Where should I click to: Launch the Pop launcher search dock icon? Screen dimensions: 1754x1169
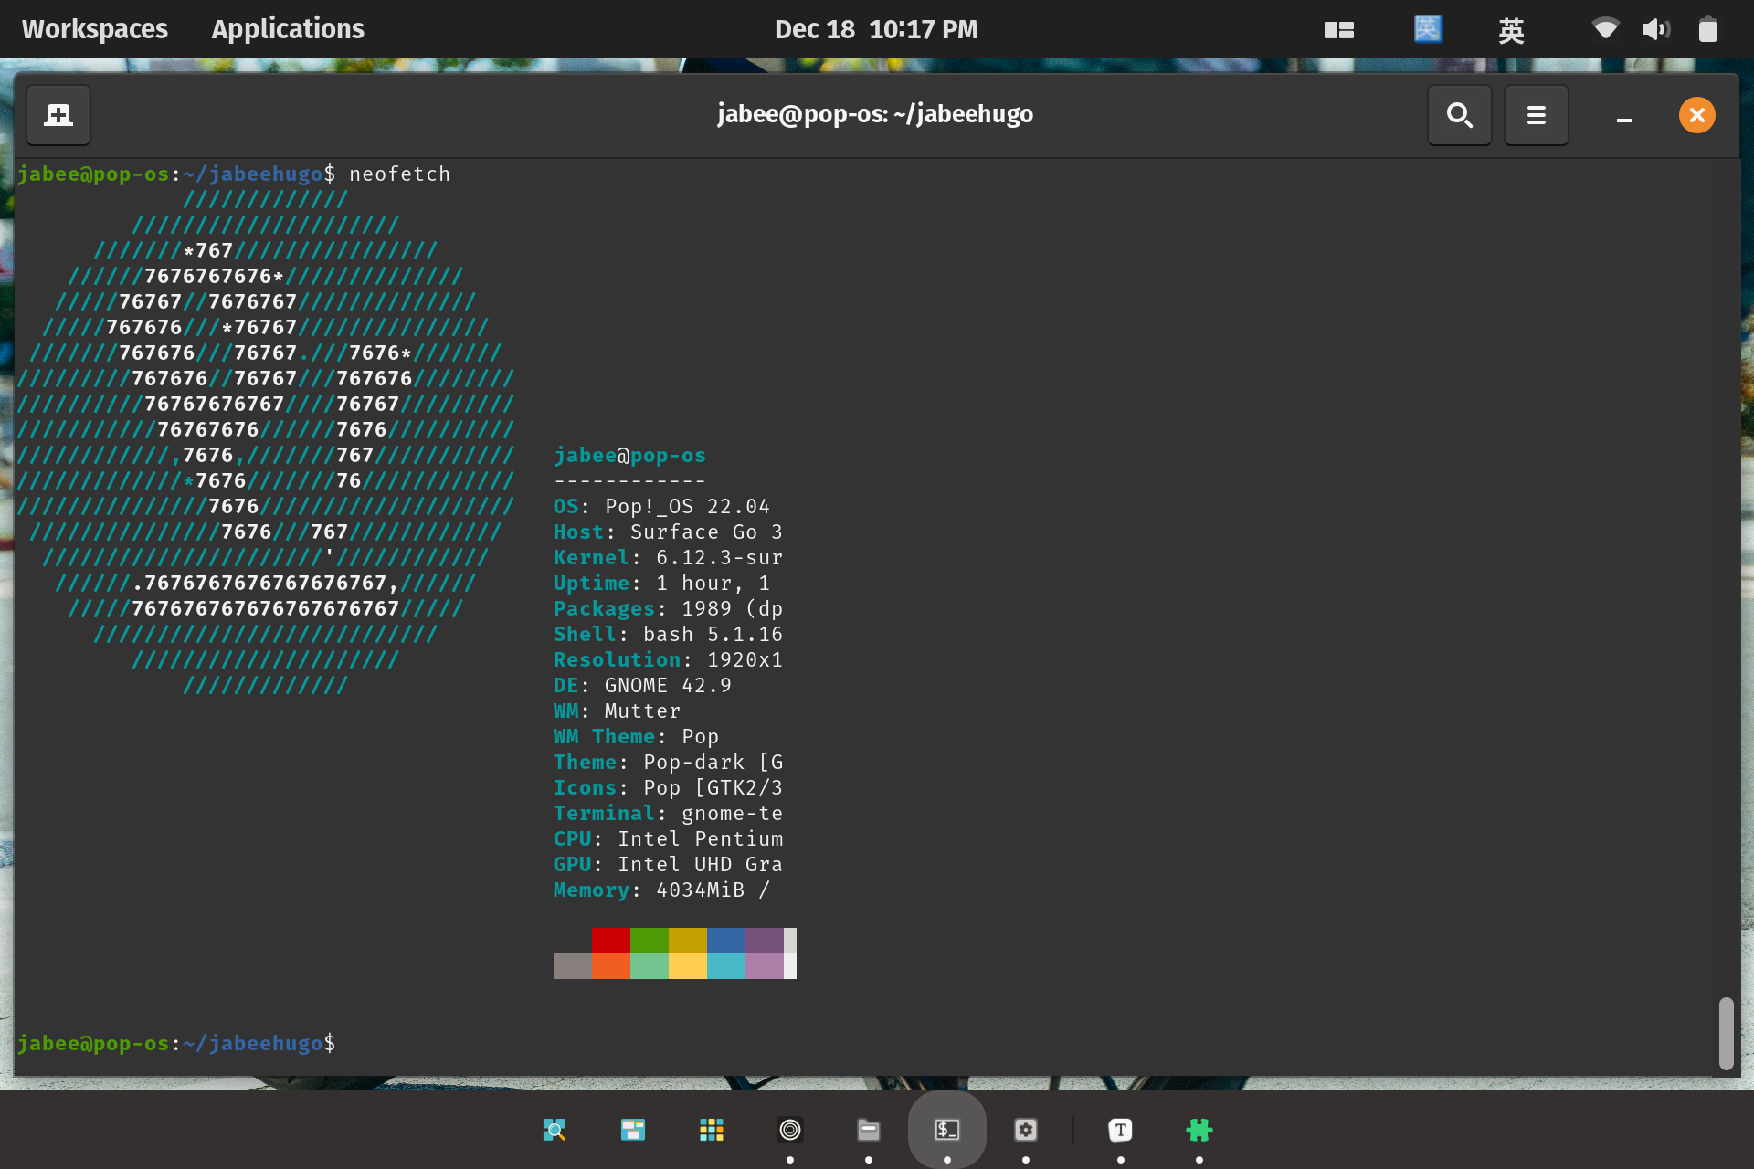(x=555, y=1130)
